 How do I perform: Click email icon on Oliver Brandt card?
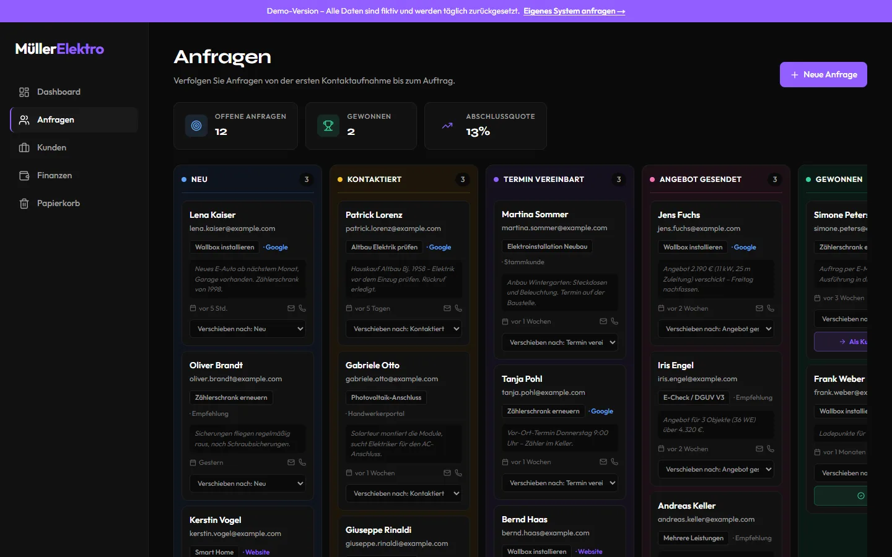pos(291,462)
